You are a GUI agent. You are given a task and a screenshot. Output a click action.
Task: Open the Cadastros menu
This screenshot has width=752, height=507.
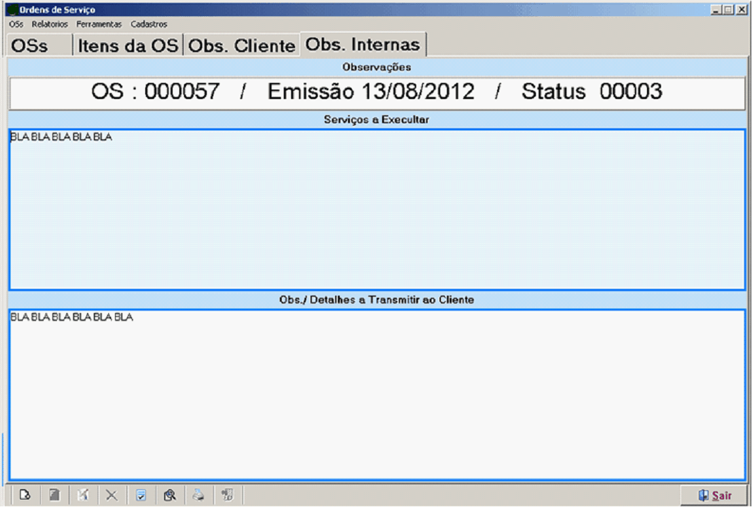[x=149, y=24]
